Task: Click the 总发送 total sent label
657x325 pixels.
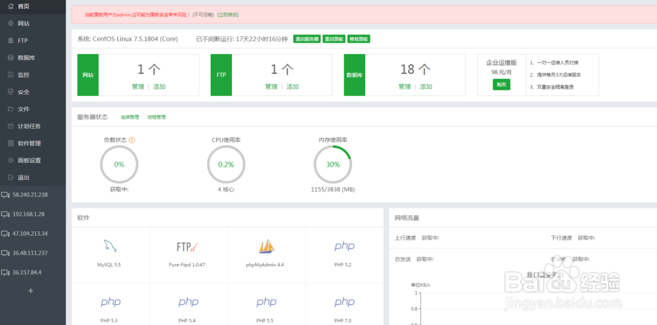Action: tap(403, 259)
